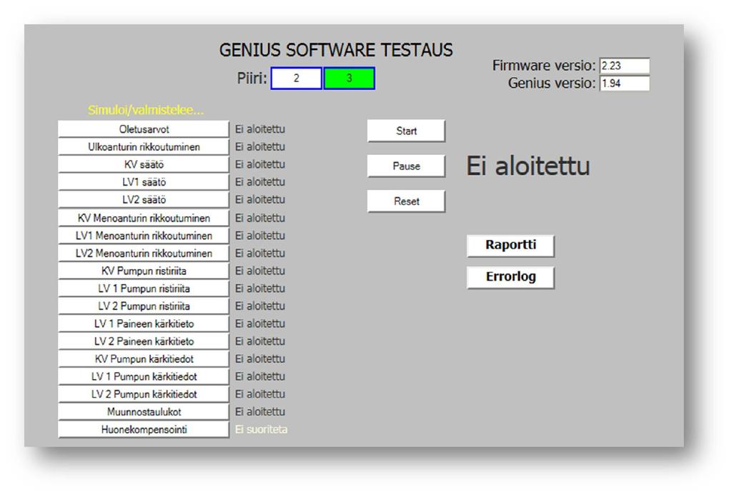This screenshot has width=732, height=495.
Task: Run LV 1 Pumpun ristiriita test
Action: pos(144,289)
